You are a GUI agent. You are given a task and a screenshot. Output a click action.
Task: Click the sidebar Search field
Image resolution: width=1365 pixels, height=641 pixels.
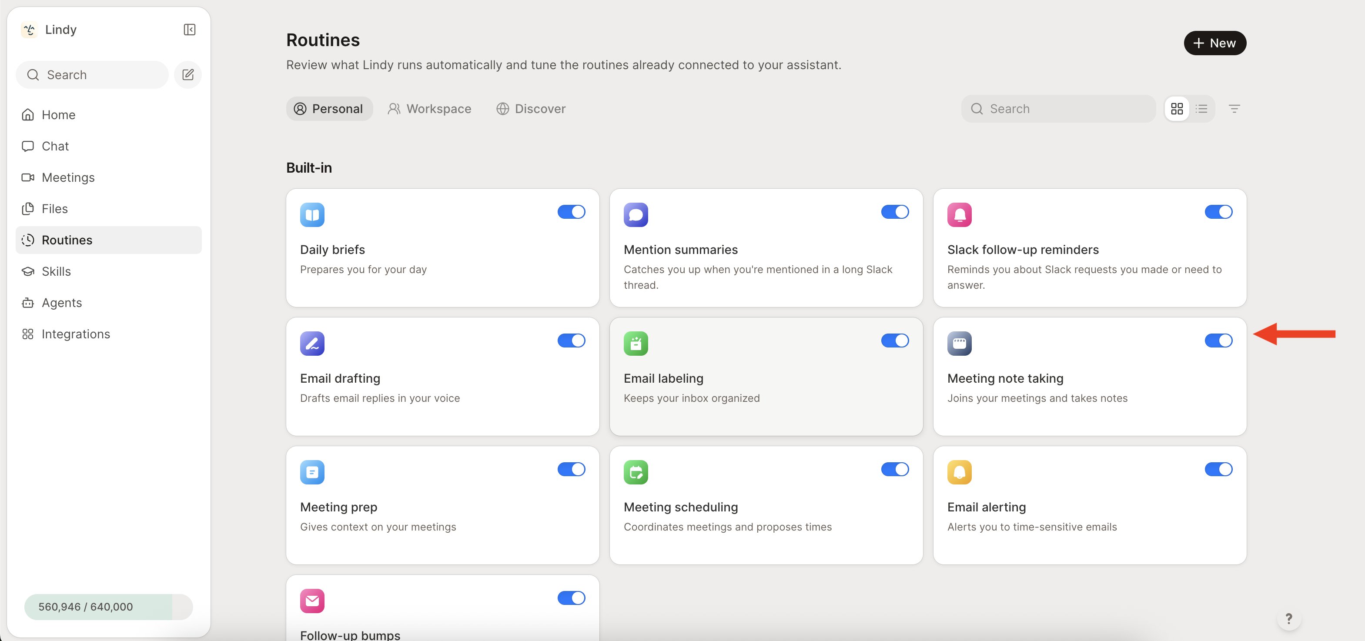point(92,75)
